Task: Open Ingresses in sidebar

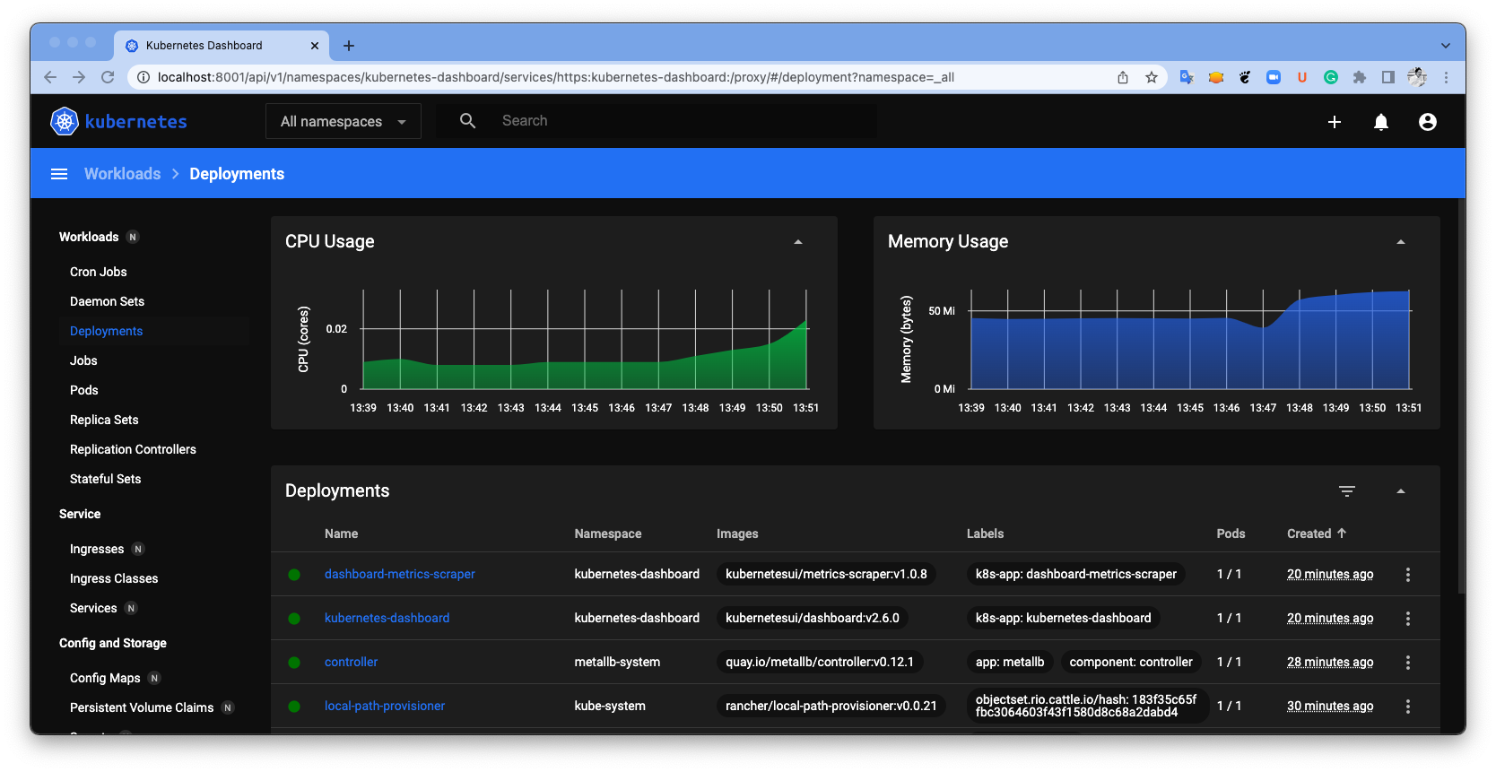Action: [x=97, y=549]
